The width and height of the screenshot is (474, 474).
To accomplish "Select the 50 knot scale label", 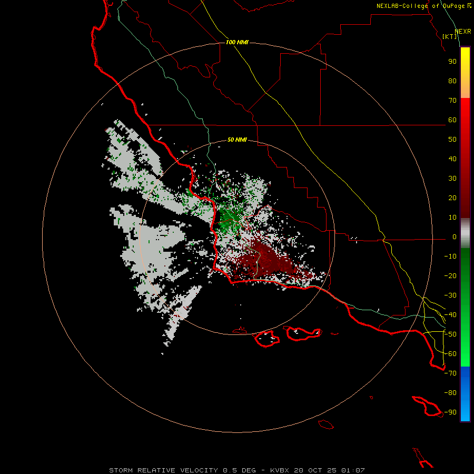I will (452, 140).
